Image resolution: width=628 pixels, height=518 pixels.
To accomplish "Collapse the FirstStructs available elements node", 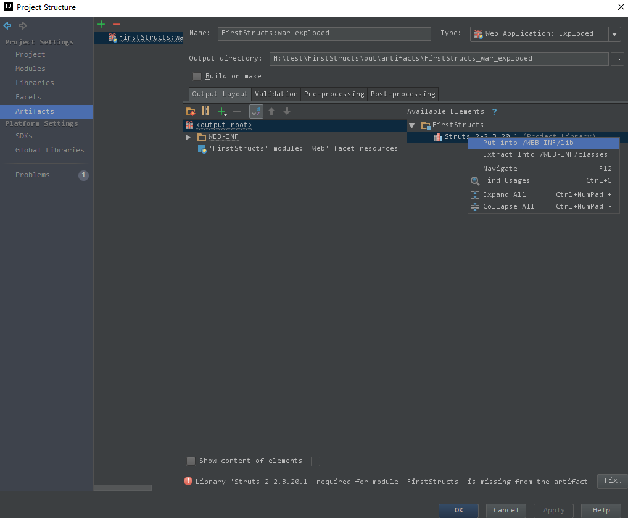I will coord(411,125).
